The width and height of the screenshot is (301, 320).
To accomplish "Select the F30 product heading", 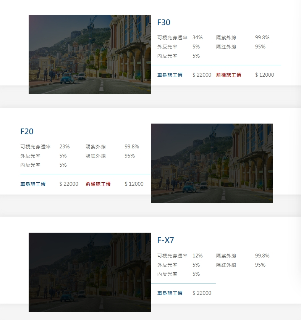I will pos(164,23).
